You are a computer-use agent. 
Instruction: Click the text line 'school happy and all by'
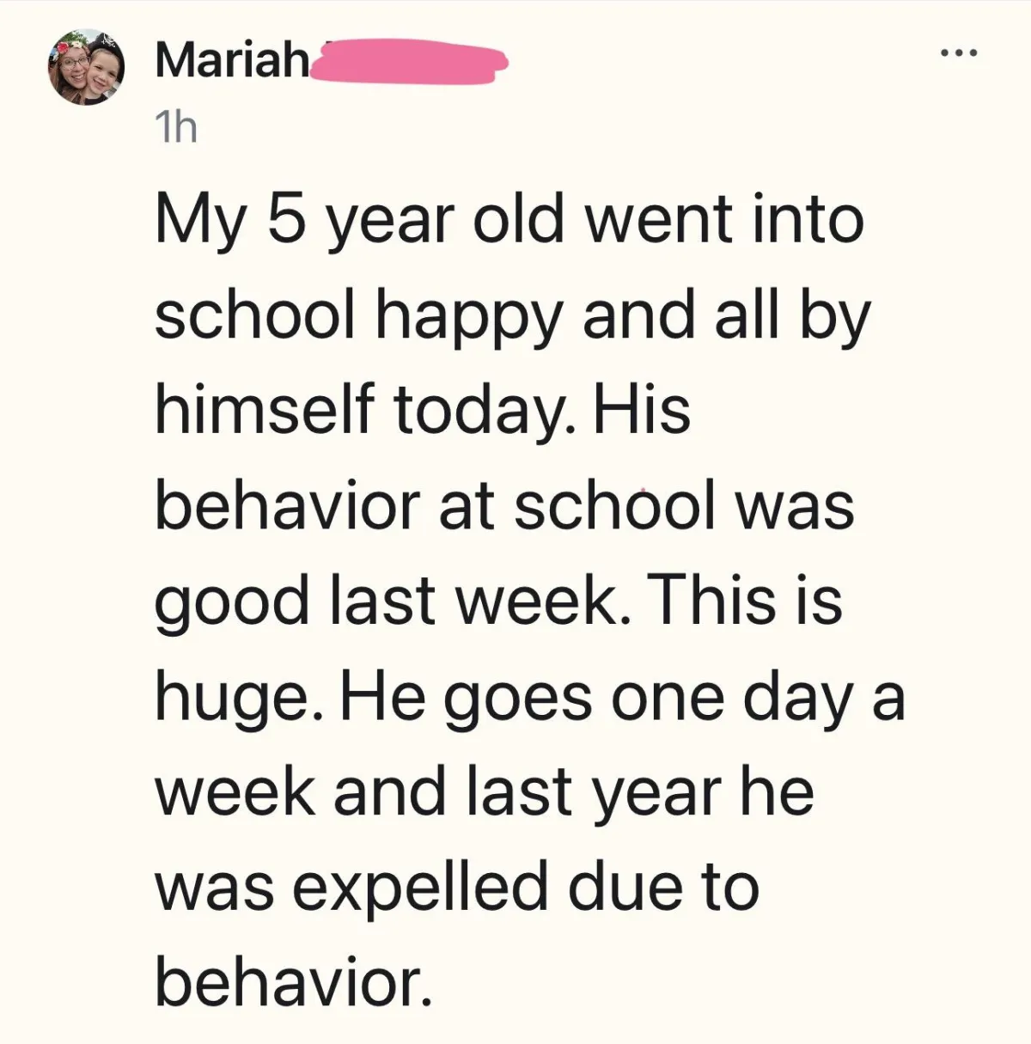(x=514, y=320)
